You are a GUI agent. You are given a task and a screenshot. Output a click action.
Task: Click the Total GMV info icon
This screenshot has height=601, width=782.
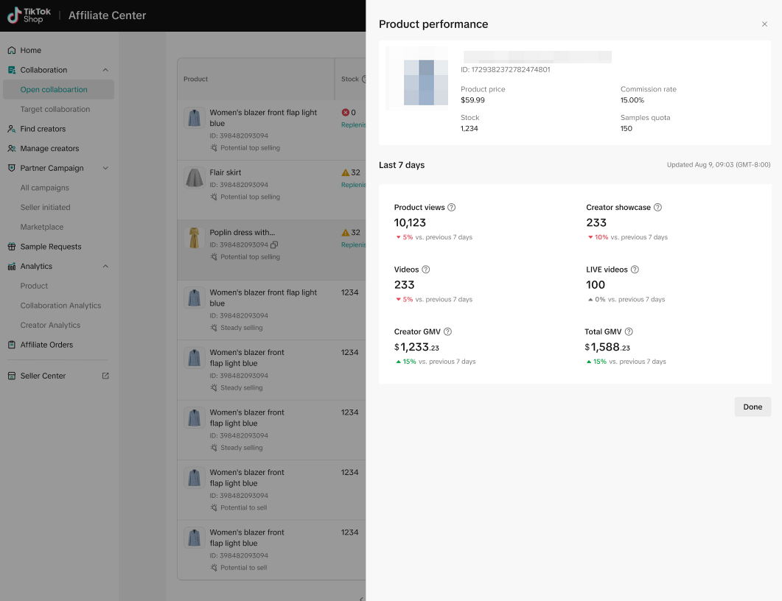[x=629, y=332]
